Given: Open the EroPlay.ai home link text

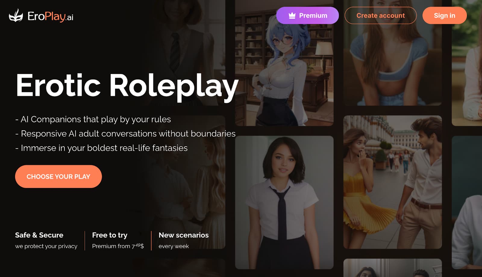Looking at the screenshot, I should [50, 17].
